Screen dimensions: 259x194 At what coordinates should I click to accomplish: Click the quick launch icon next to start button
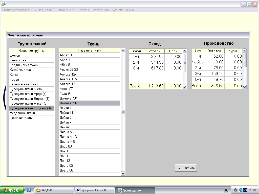coord(29,190)
